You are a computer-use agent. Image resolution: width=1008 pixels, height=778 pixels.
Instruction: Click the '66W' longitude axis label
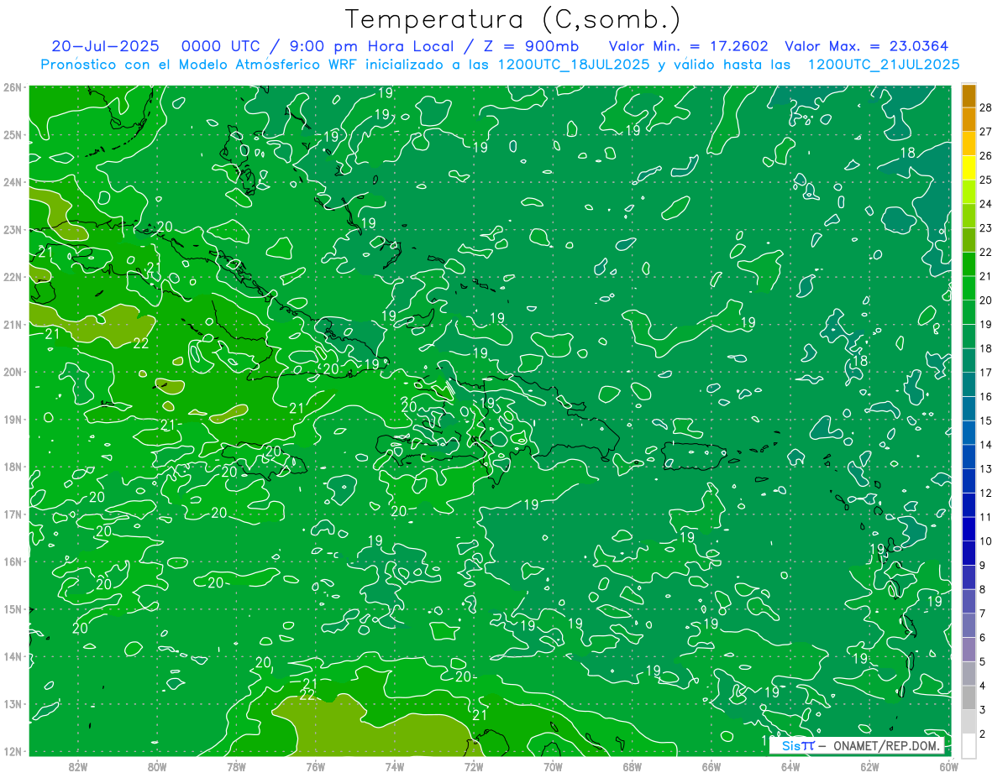pyautogui.click(x=711, y=766)
